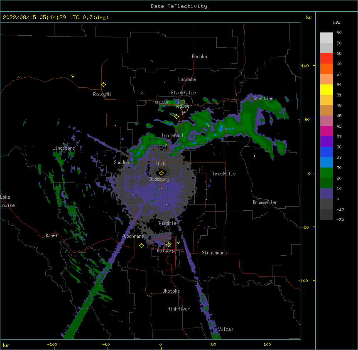Screen dimensions: 358x350
Task: Click the RockyMH town label
Action: tap(102, 94)
